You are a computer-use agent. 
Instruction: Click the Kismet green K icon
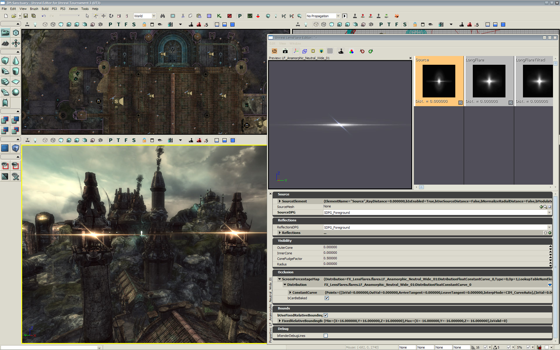tap(219, 16)
